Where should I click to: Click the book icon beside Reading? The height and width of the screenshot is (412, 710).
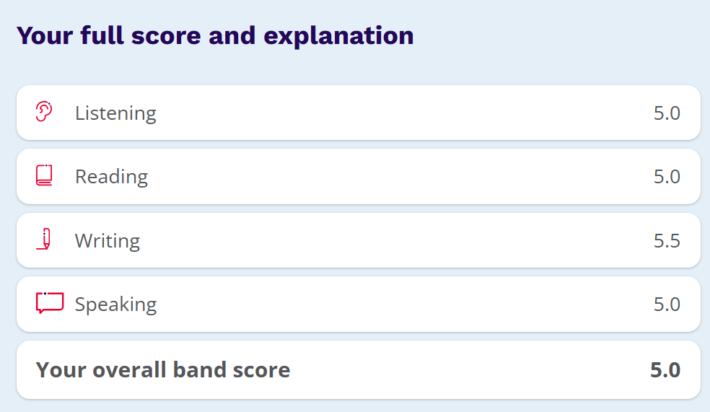coord(44,175)
